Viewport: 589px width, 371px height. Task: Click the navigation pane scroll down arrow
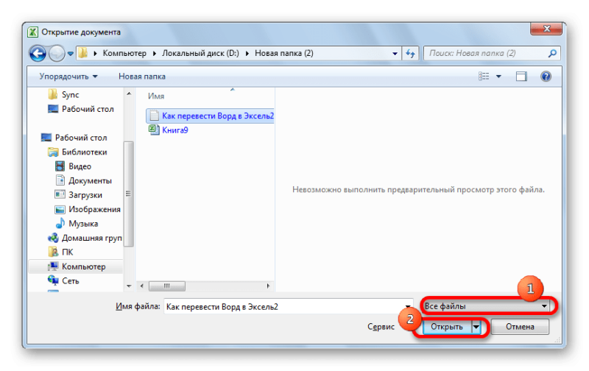coord(129,286)
